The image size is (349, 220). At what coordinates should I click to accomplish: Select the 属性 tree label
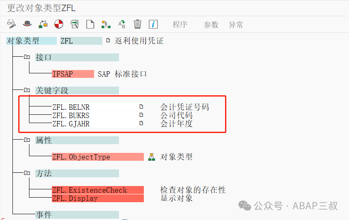tap(77, 140)
